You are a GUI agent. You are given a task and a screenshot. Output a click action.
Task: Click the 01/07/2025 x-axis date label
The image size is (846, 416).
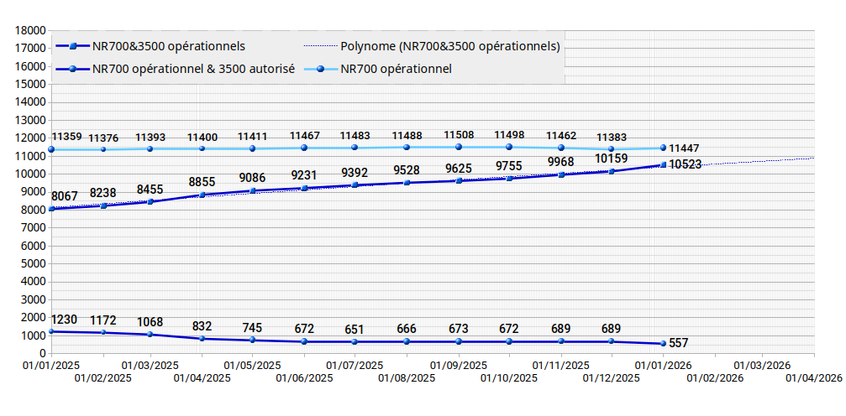click(x=355, y=366)
